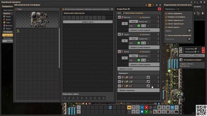The width and height of the screenshot is (207, 116).
Task: Click the orange icon next to the hub search
Action: pyautogui.click(x=150, y=5)
